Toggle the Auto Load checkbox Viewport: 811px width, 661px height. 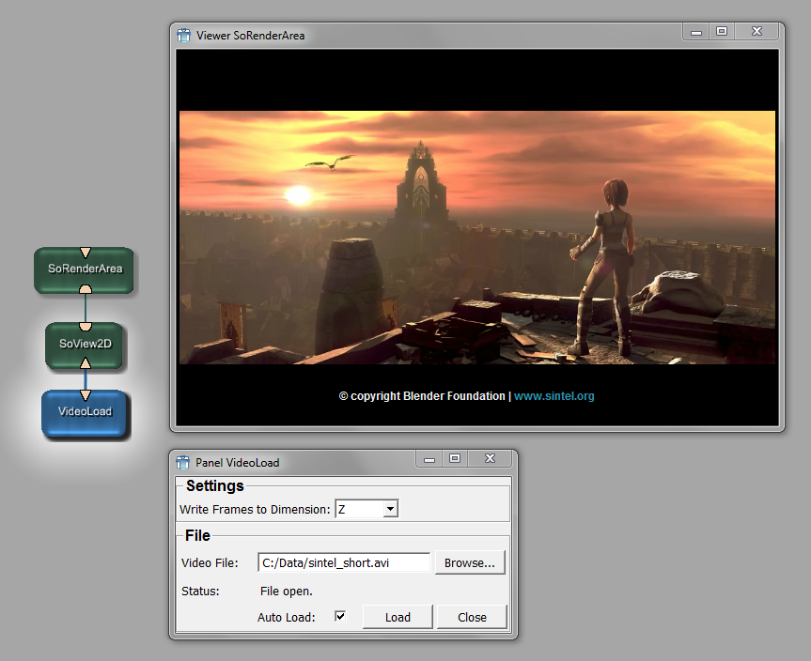[x=340, y=617]
